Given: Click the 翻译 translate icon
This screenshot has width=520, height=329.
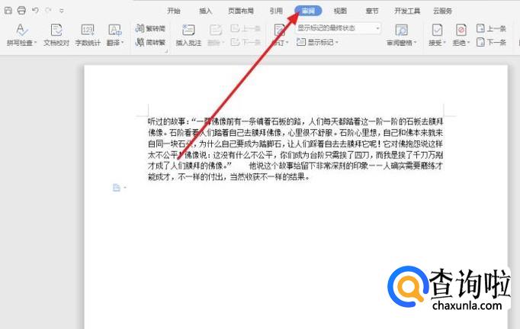Looking at the screenshot, I should [114, 30].
